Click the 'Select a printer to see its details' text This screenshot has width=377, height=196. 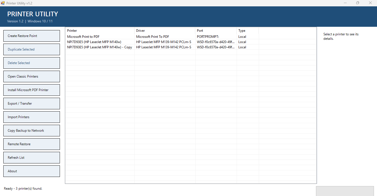pyautogui.click(x=341, y=36)
